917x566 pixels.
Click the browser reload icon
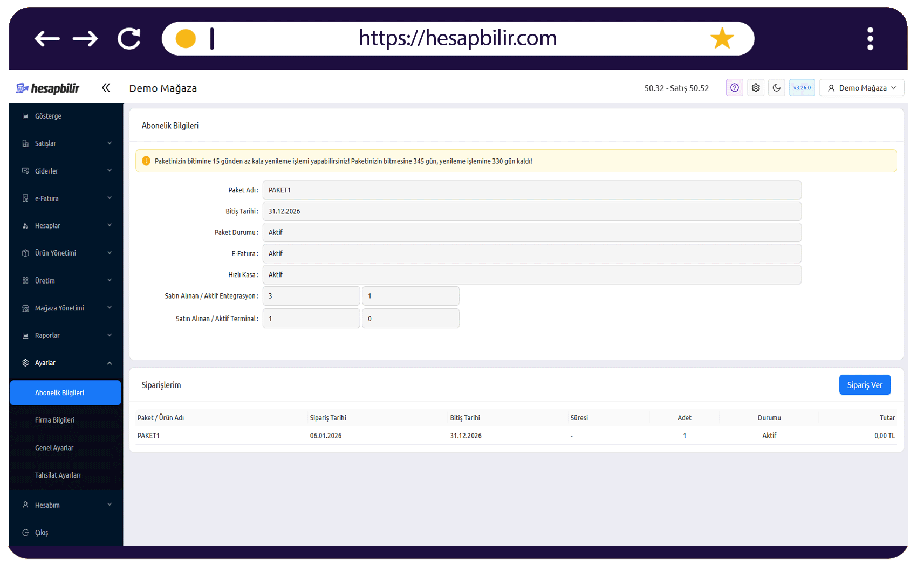click(x=129, y=39)
